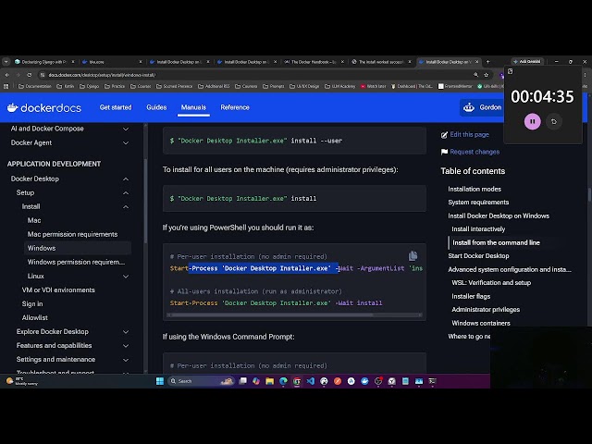This screenshot has width=592, height=444.
Task: Expand AI and Docker Compose section
Action: tap(126, 129)
